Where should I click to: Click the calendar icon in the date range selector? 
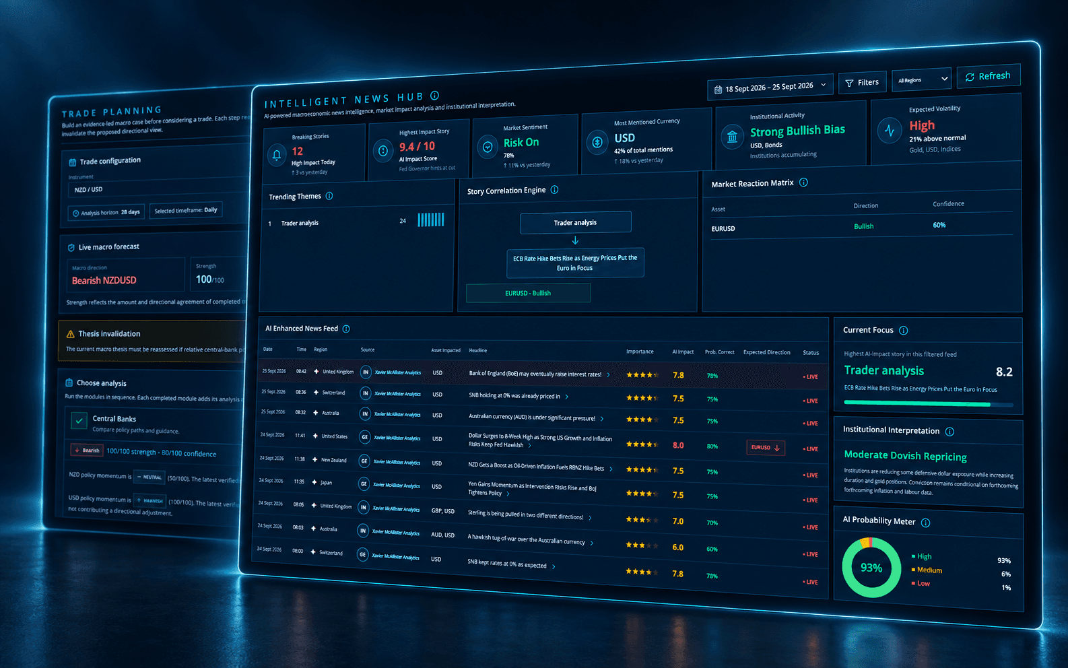point(718,89)
